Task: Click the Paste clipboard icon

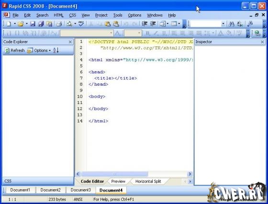Action: coord(108,24)
